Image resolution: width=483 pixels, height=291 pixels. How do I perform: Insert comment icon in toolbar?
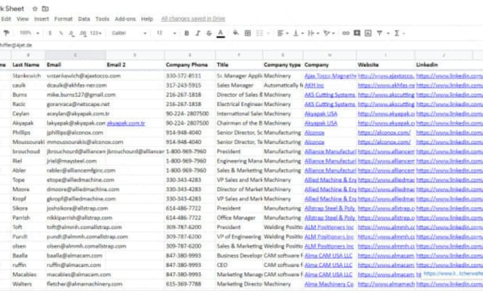pos(357,33)
